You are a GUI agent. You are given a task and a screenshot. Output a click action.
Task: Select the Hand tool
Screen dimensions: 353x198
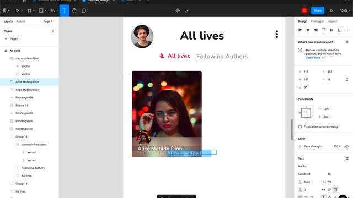(74, 10)
